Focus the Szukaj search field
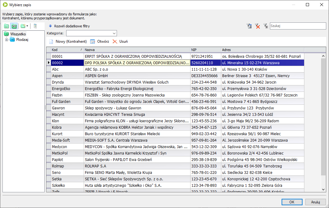The image size is (329, 208). click(x=298, y=26)
